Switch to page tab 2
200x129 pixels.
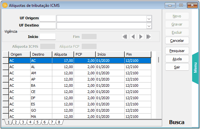point(16,122)
